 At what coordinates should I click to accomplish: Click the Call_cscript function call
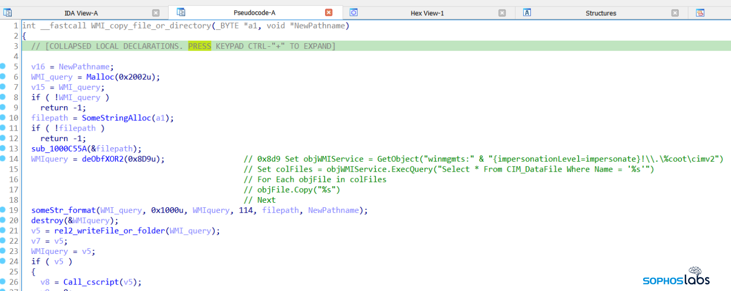(91, 282)
